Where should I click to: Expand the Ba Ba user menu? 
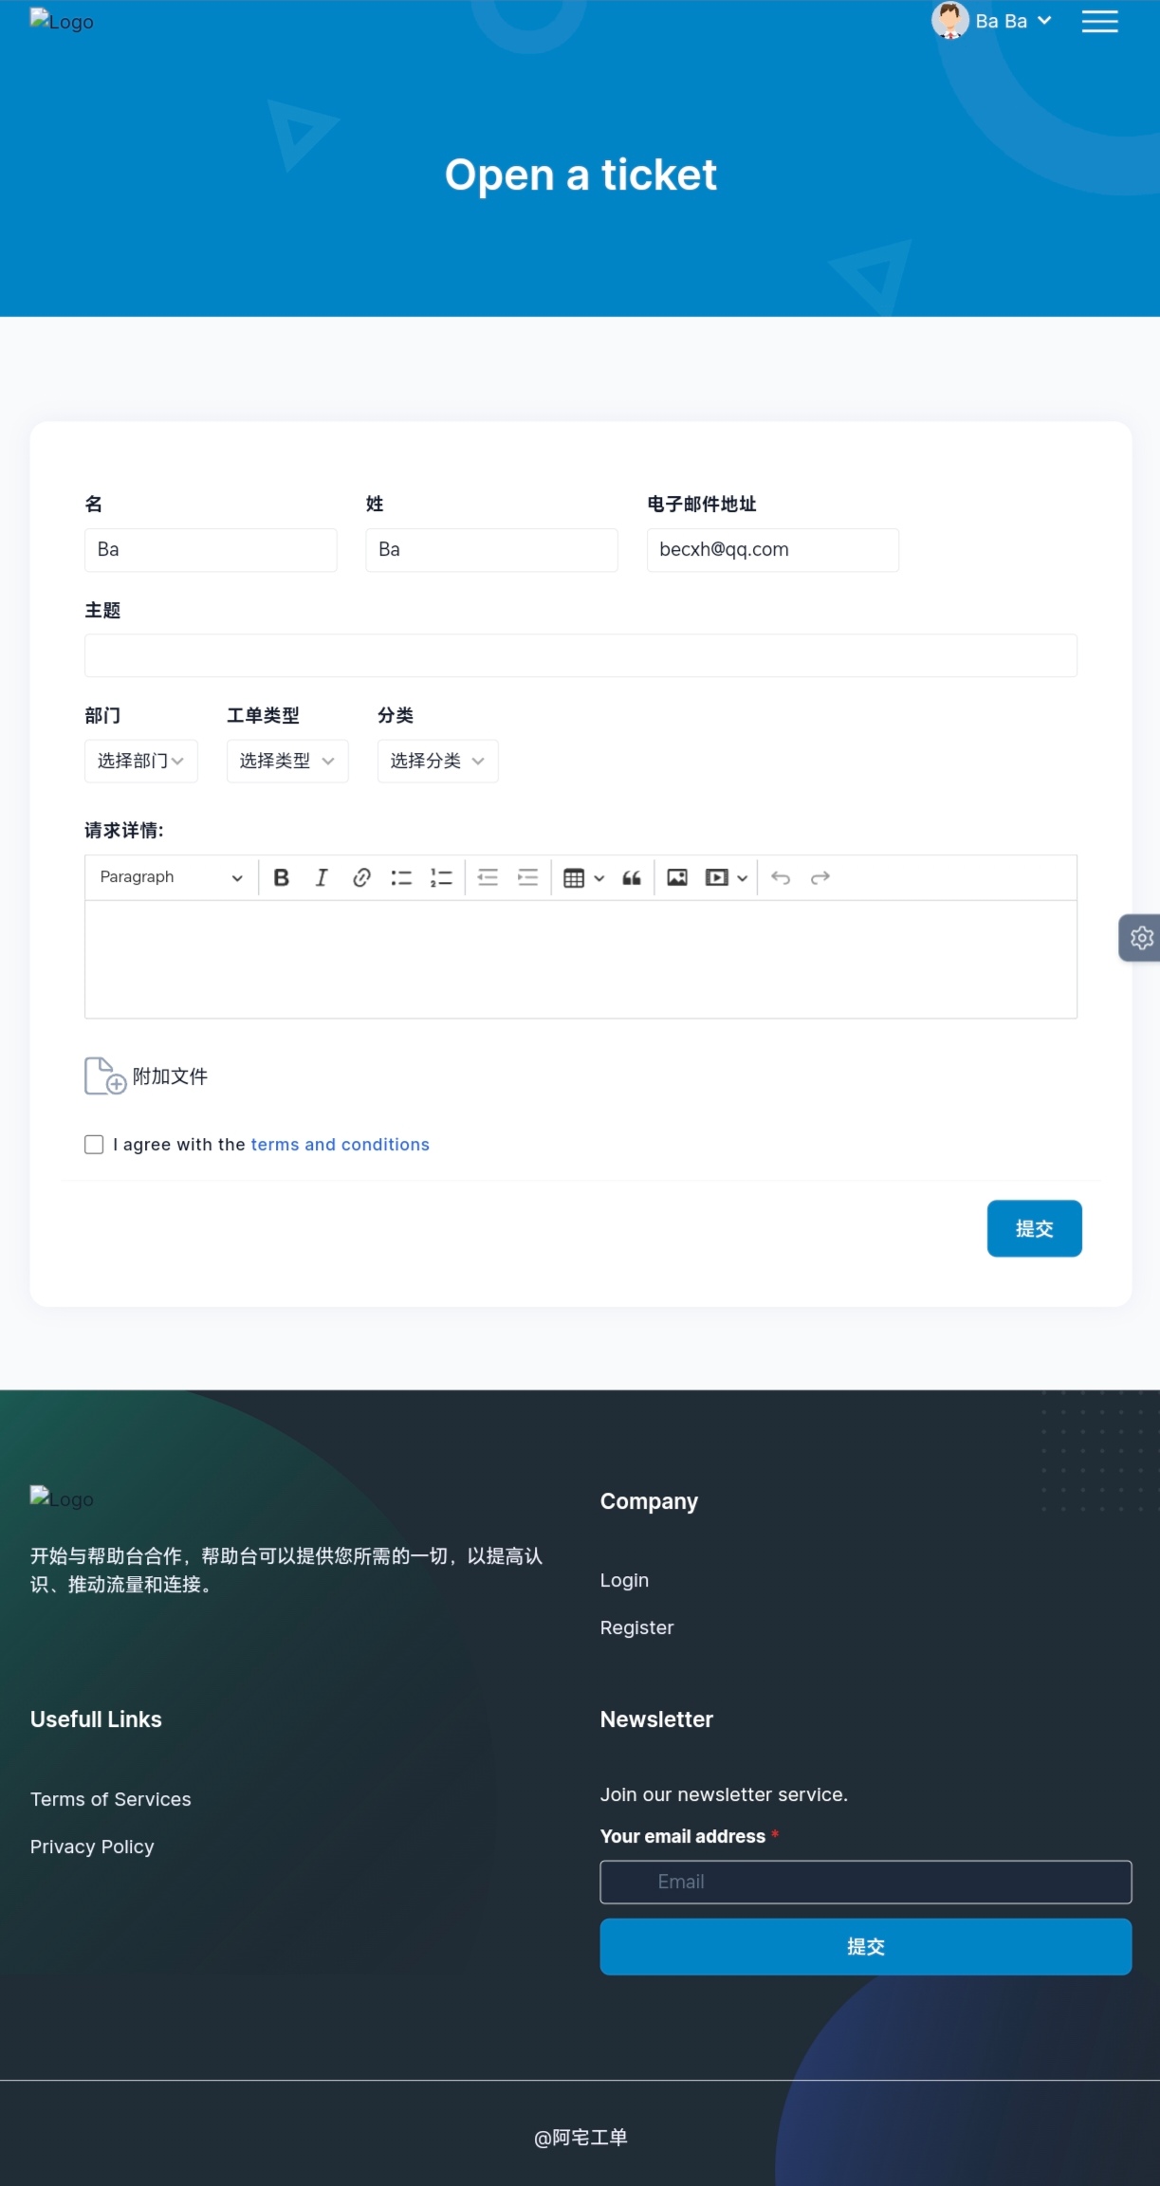click(992, 21)
